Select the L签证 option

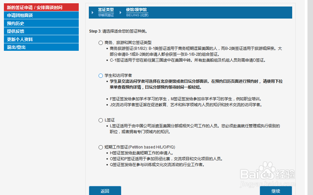(101, 120)
